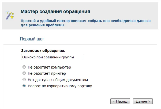Click the separator line under 'Первый шаг'
Image resolution: width=161 pixels, height=109 pixels.
80,44
